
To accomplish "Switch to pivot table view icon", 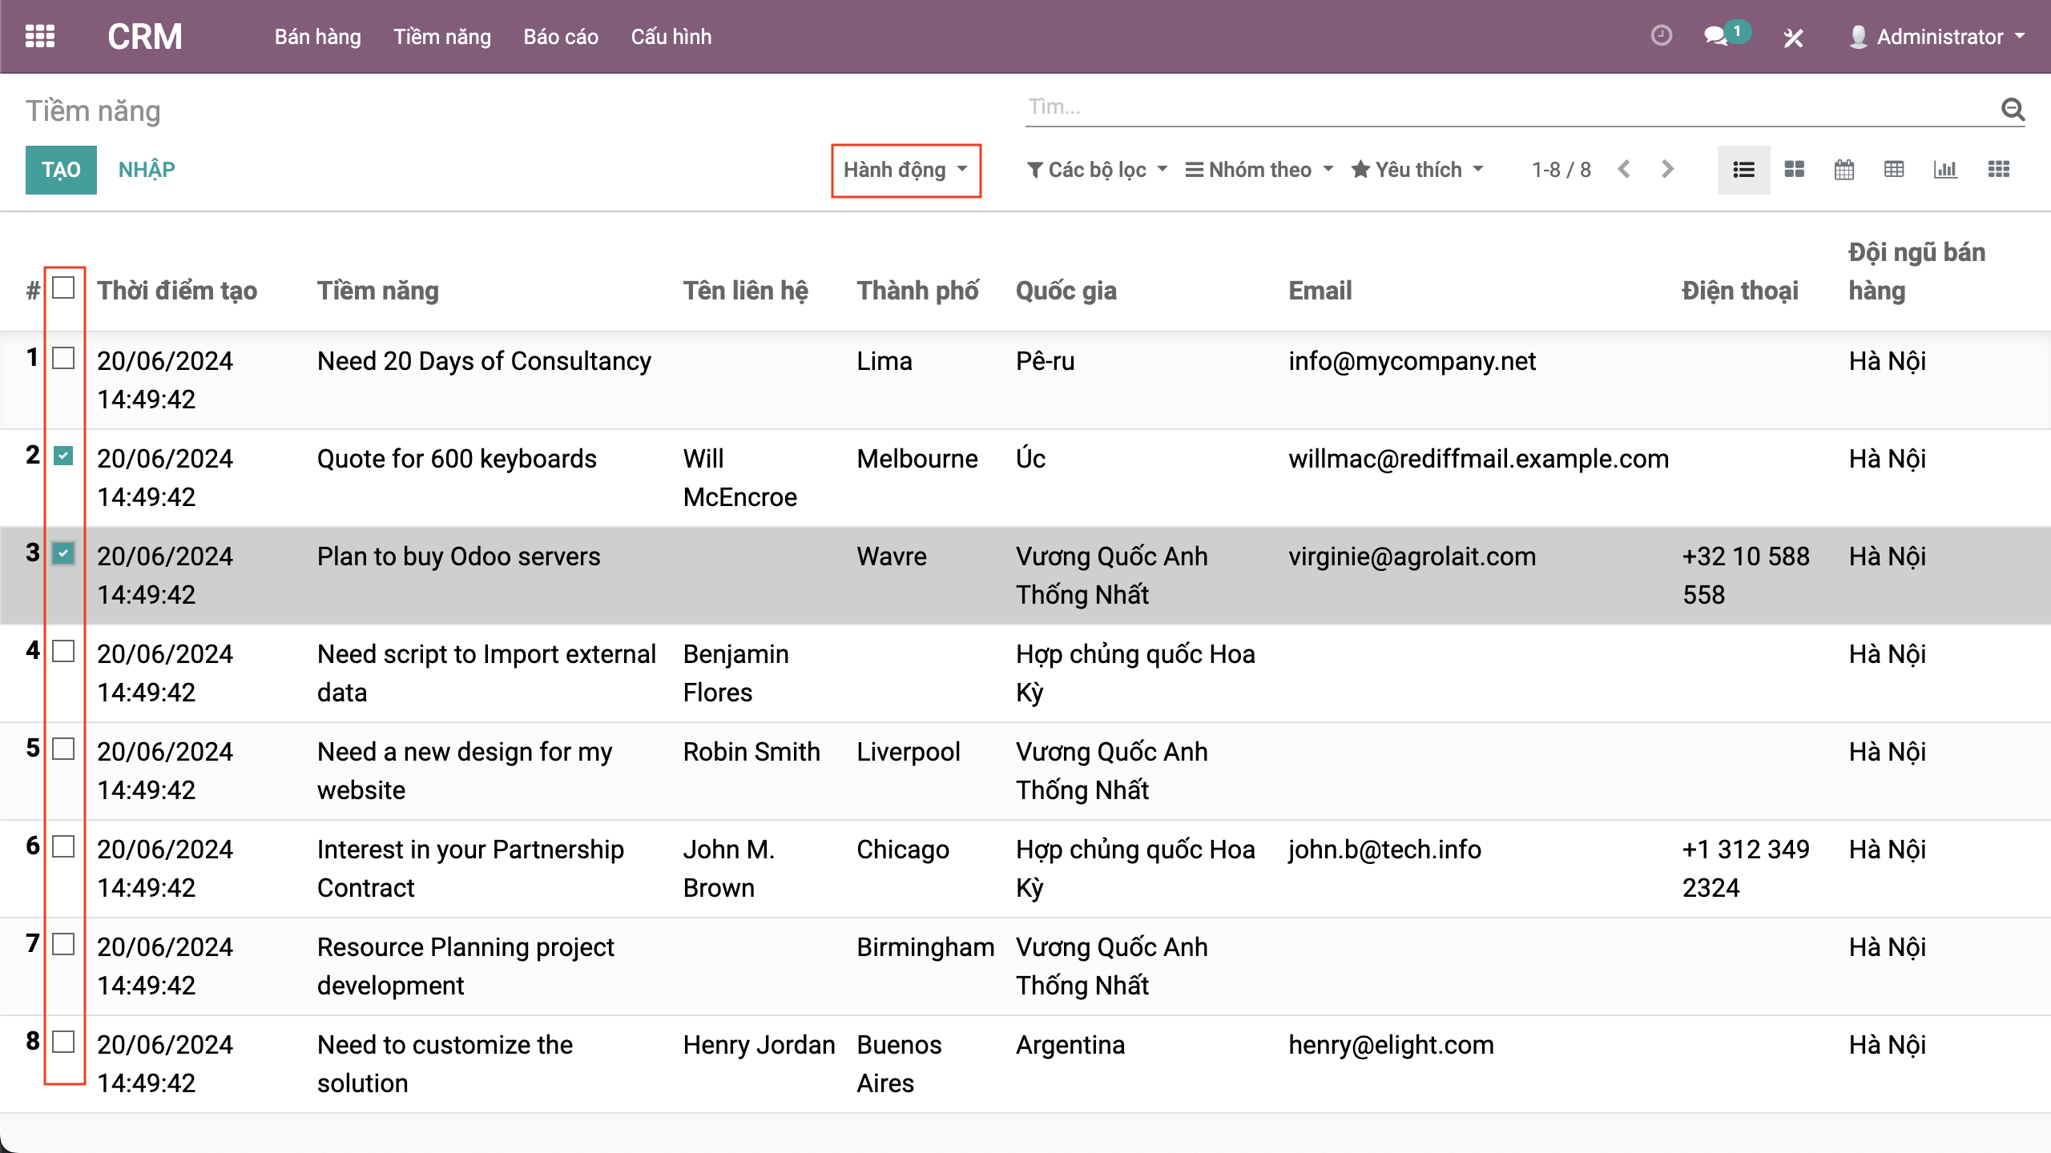I will tap(1894, 170).
